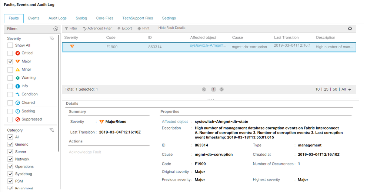Click the filters panel vertical scrollbar
370x192 pixels.
(x=59, y=93)
